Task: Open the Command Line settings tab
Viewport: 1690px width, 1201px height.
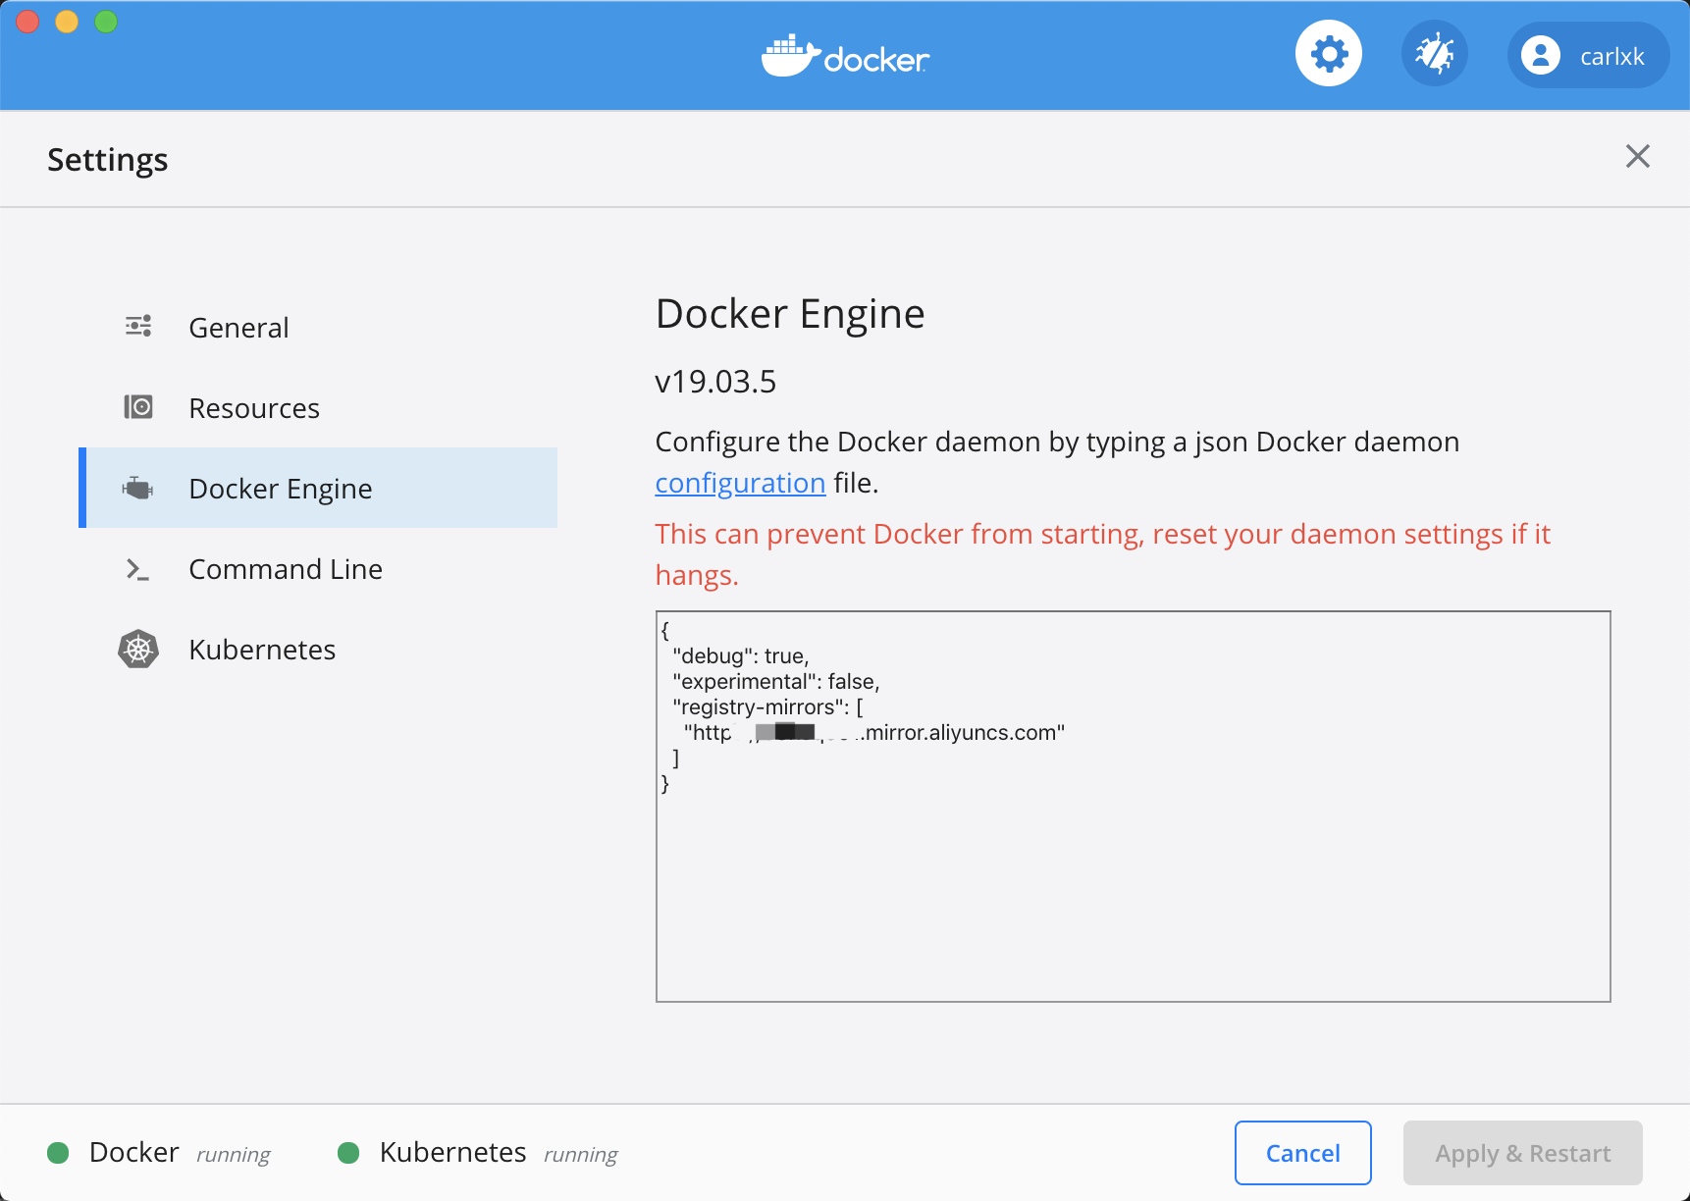Action: tap(318, 568)
